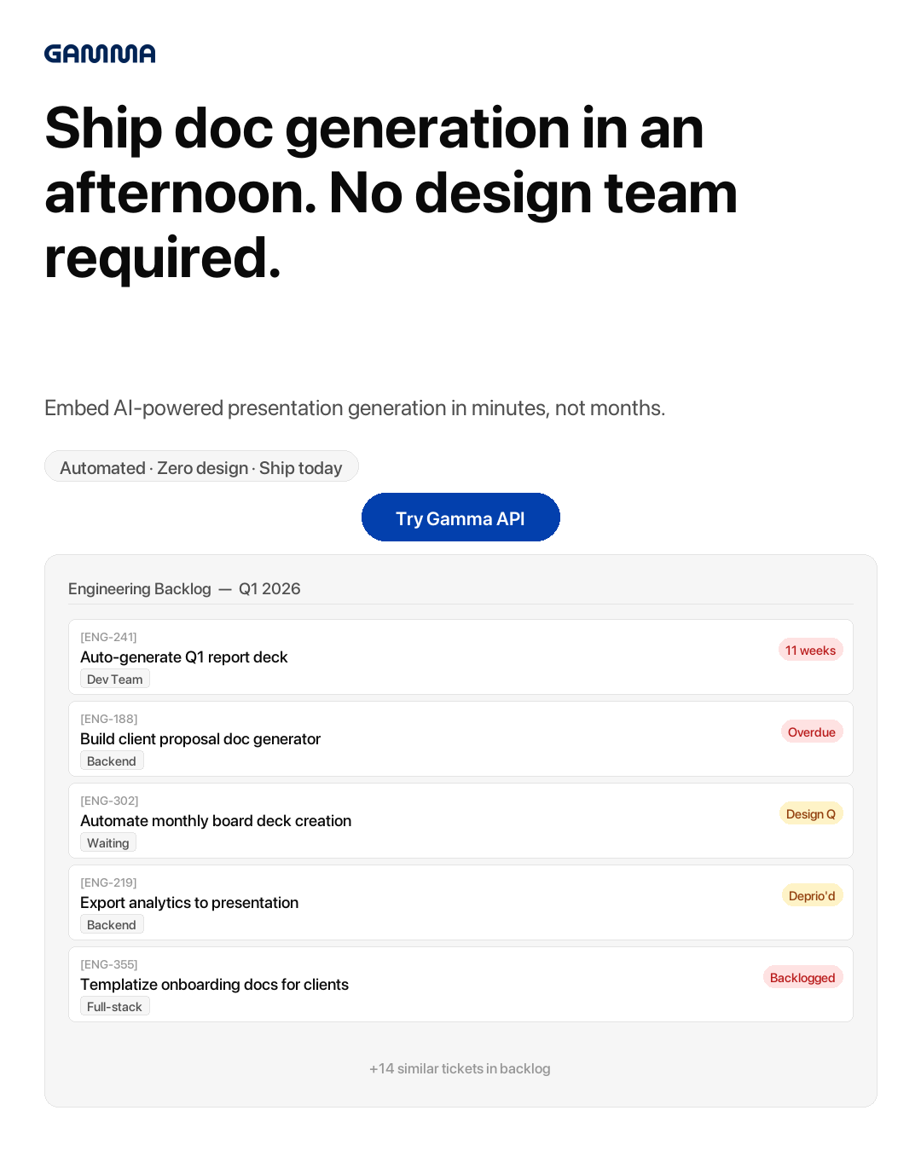Click the Automated Zero design Ship today pill

(x=201, y=467)
